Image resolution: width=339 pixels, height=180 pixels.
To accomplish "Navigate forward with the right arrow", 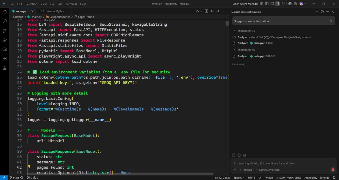I will coord(218,11).
